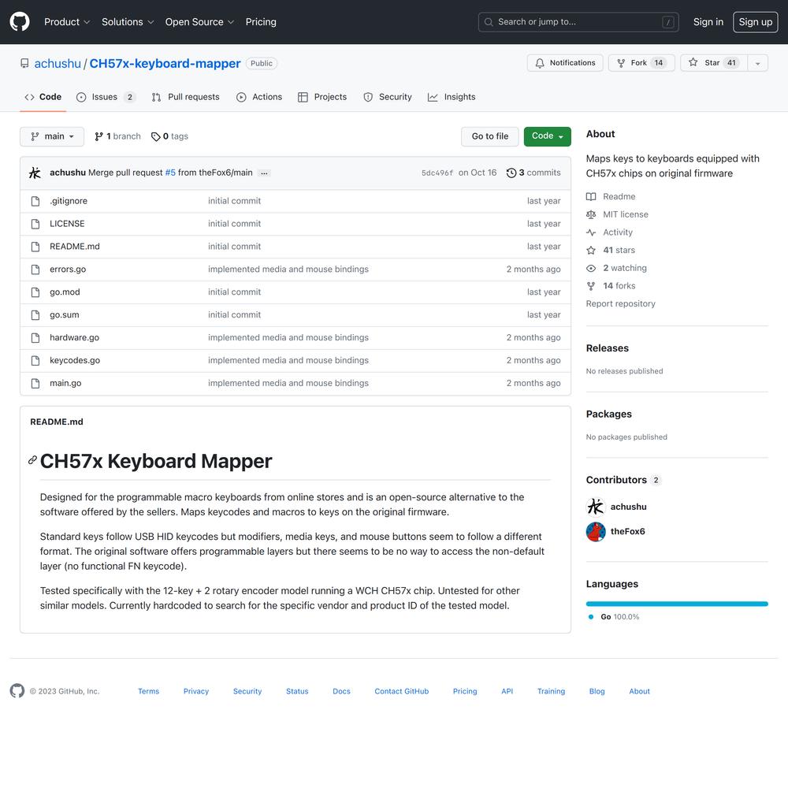Click file icon next to main.go
The width and height of the screenshot is (788, 788).
pos(35,384)
